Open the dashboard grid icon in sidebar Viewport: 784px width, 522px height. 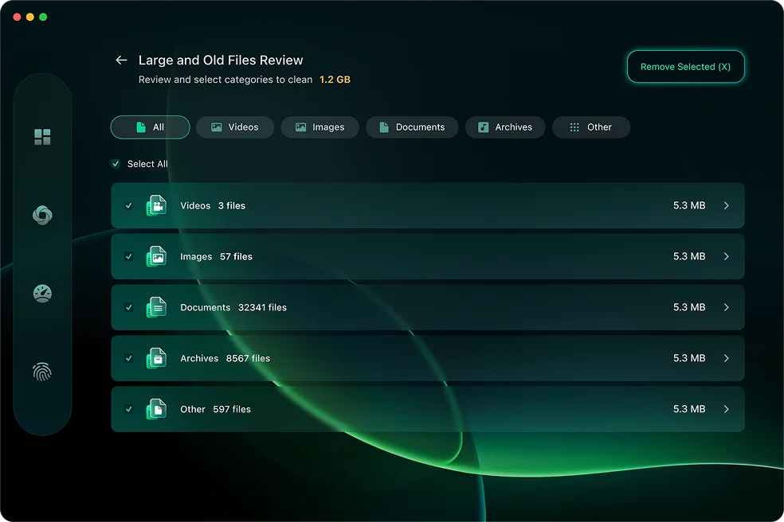[42, 137]
